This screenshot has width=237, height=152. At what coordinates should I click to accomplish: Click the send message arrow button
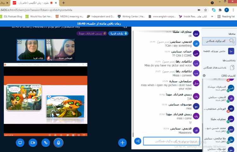click(138, 141)
